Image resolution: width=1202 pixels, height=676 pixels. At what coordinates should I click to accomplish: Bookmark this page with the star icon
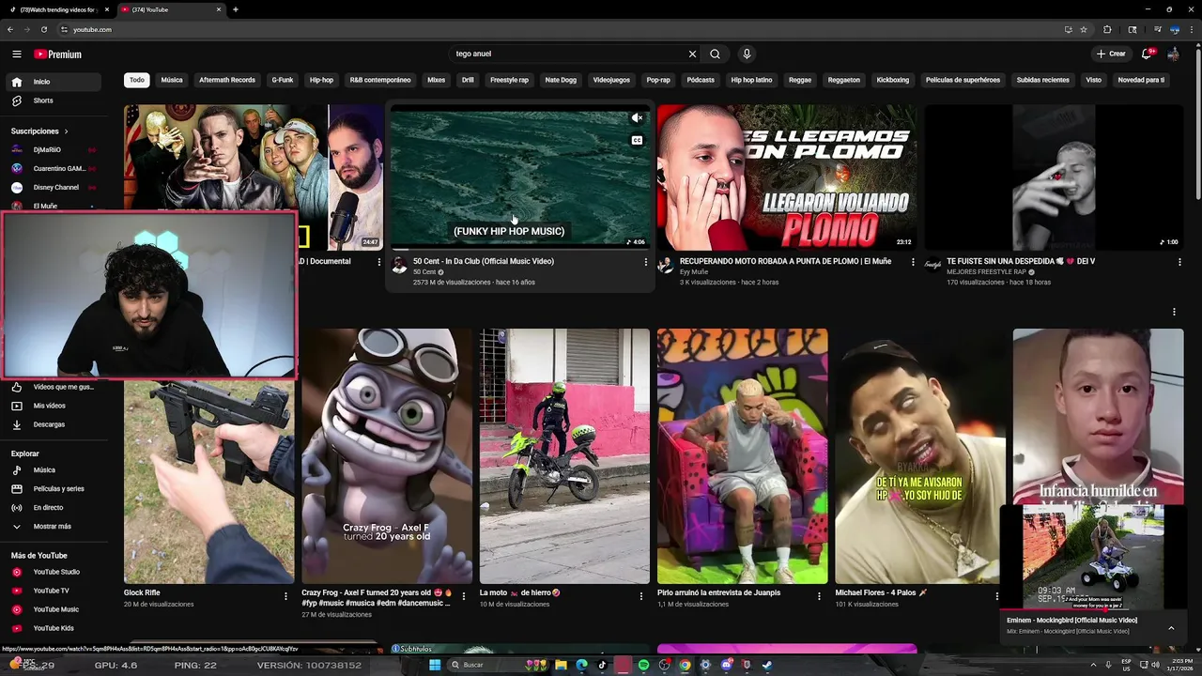pos(1084,29)
